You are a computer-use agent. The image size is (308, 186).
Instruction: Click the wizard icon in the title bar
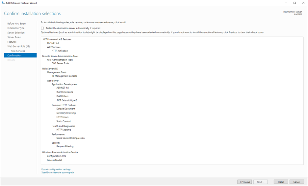pyautogui.click(x=3, y=3)
